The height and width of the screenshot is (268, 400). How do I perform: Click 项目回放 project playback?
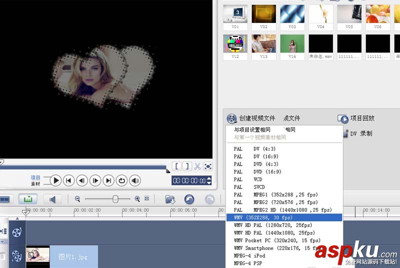tap(356, 118)
